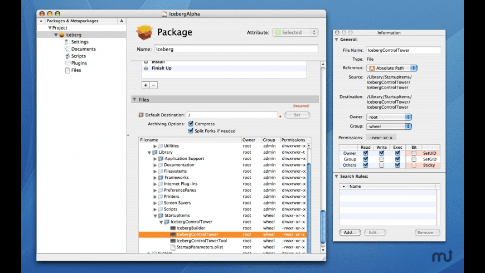Screen dimensions: 485x273
Task: Click the StartupParameters.plist file icon
Action: [173, 247]
